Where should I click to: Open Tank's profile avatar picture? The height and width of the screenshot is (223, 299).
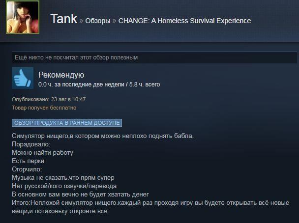23,17
